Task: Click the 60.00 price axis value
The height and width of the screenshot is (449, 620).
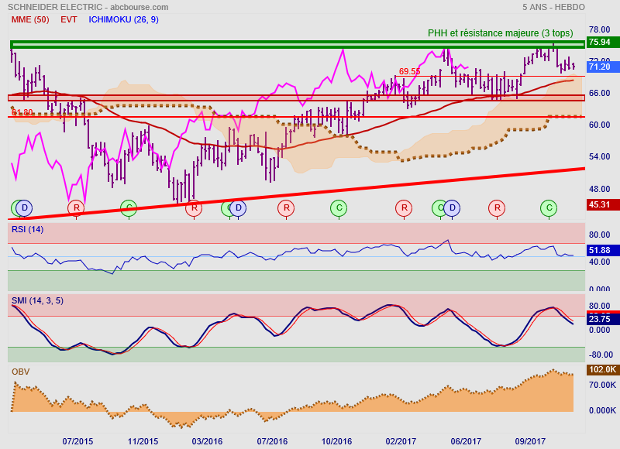Action: point(599,125)
